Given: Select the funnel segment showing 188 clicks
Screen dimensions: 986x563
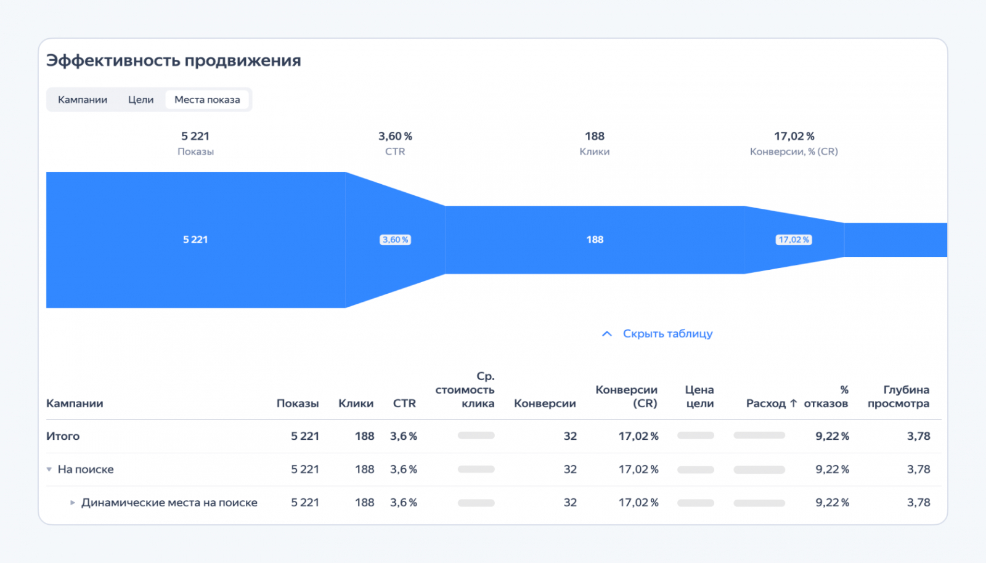Looking at the screenshot, I should tap(593, 240).
